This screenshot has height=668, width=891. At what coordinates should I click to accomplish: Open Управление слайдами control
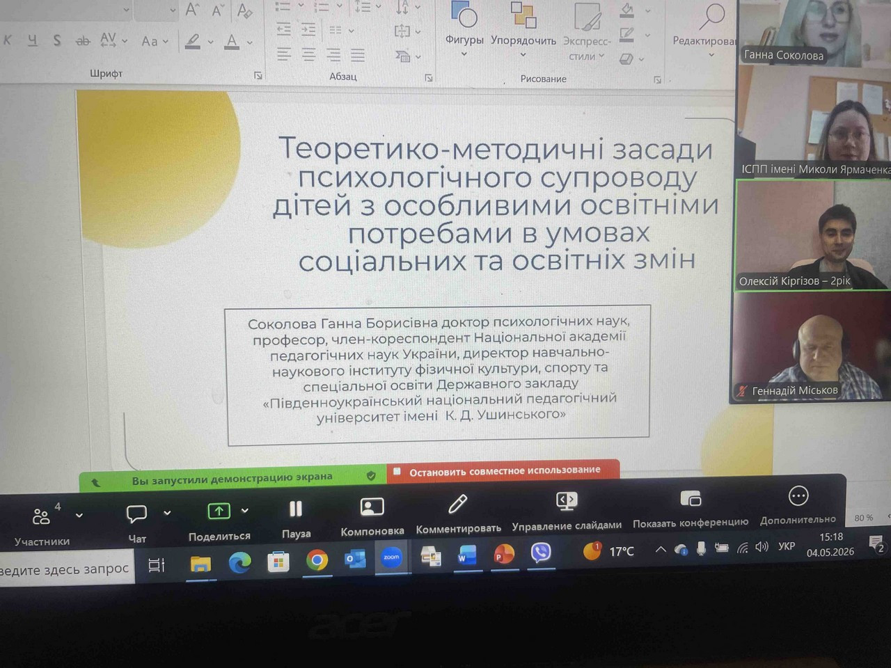[x=567, y=511]
